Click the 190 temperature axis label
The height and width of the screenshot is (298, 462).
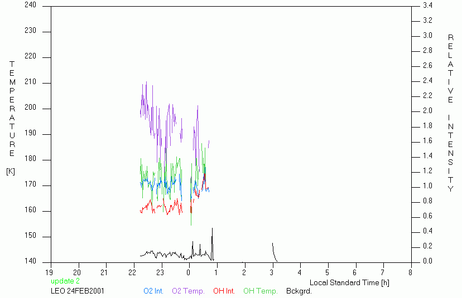[30, 133]
